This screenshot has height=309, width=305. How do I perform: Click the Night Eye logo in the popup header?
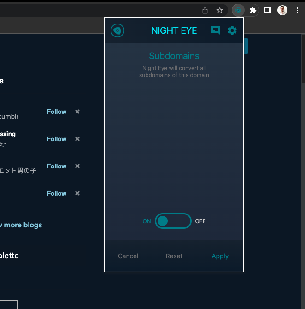[117, 30]
